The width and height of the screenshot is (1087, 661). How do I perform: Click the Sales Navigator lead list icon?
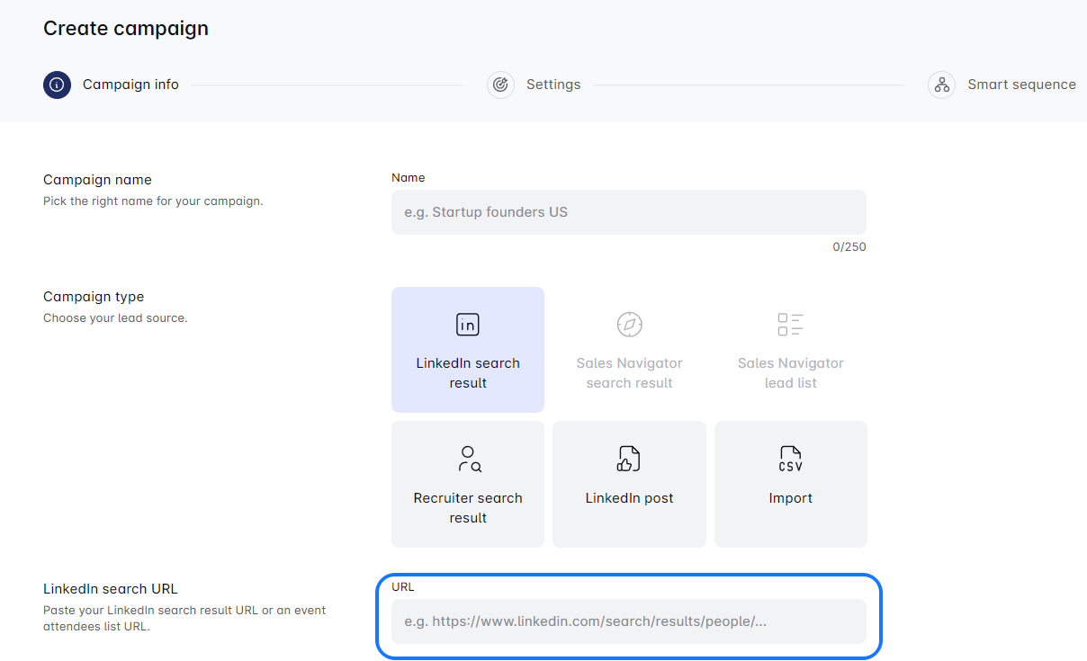(x=790, y=325)
